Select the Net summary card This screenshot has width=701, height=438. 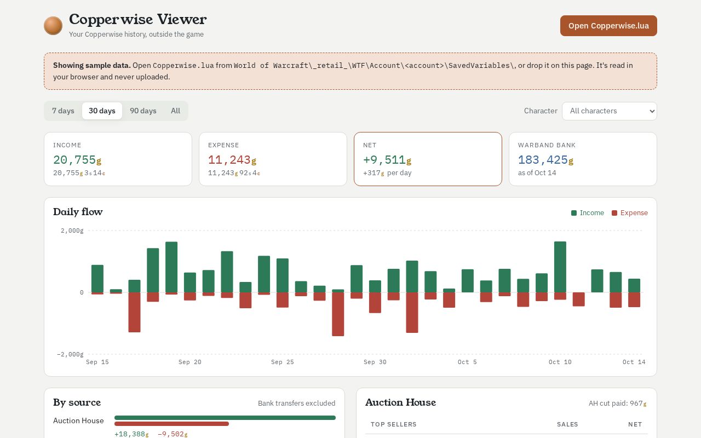[x=428, y=159]
